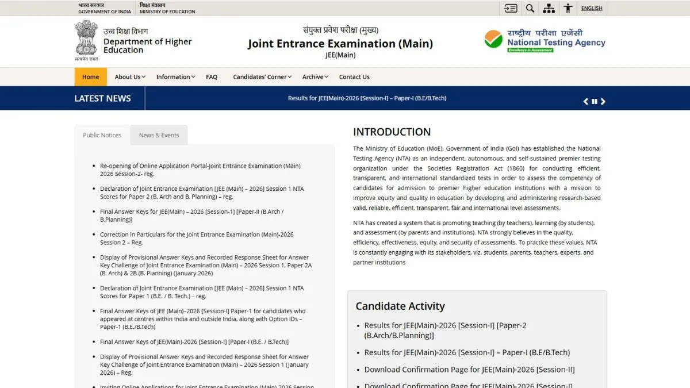The image size is (690, 388).
Task: Show next news ticker item
Action: [603, 102]
